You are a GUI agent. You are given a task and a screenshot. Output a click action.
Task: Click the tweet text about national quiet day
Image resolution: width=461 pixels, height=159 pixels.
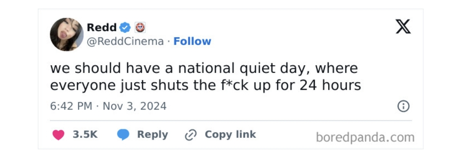click(206, 77)
